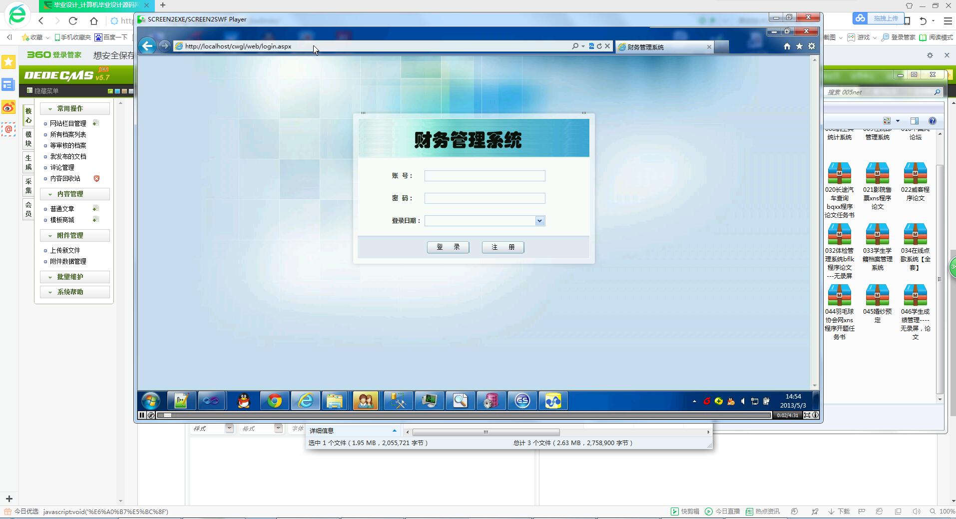
Task: Open the Weibo sidebar icon
Action: point(8,107)
